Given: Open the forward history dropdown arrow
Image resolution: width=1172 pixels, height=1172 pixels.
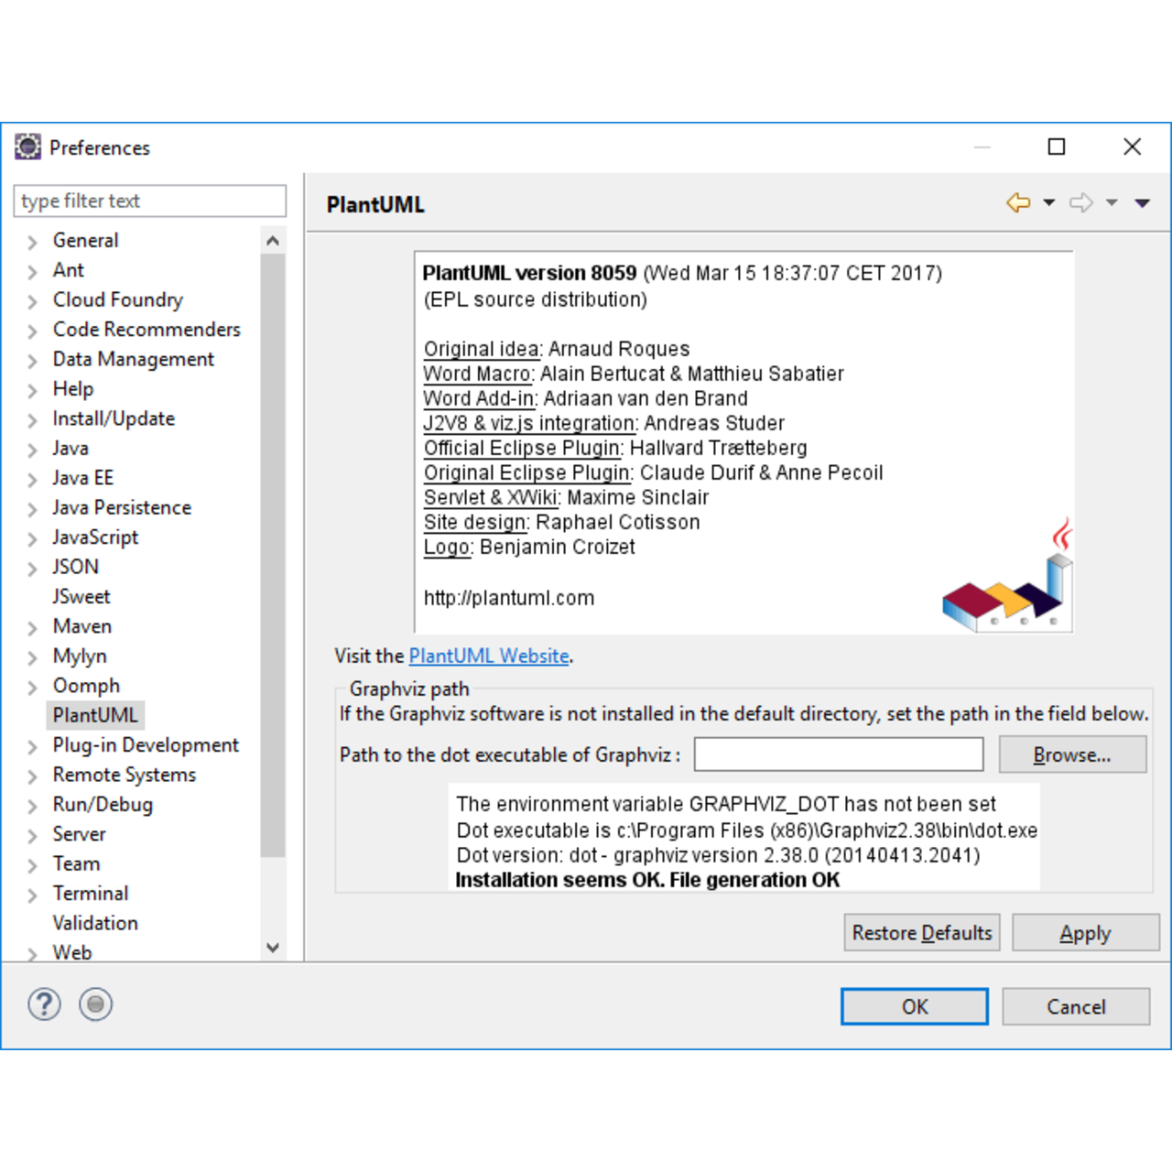Looking at the screenshot, I should coord(1112,202).
